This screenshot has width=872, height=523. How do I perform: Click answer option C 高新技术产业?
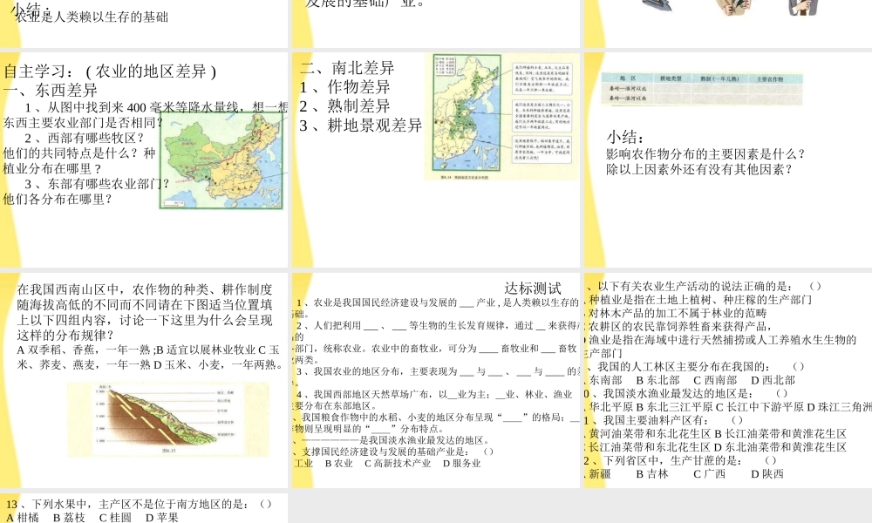[x=398, y=463]
